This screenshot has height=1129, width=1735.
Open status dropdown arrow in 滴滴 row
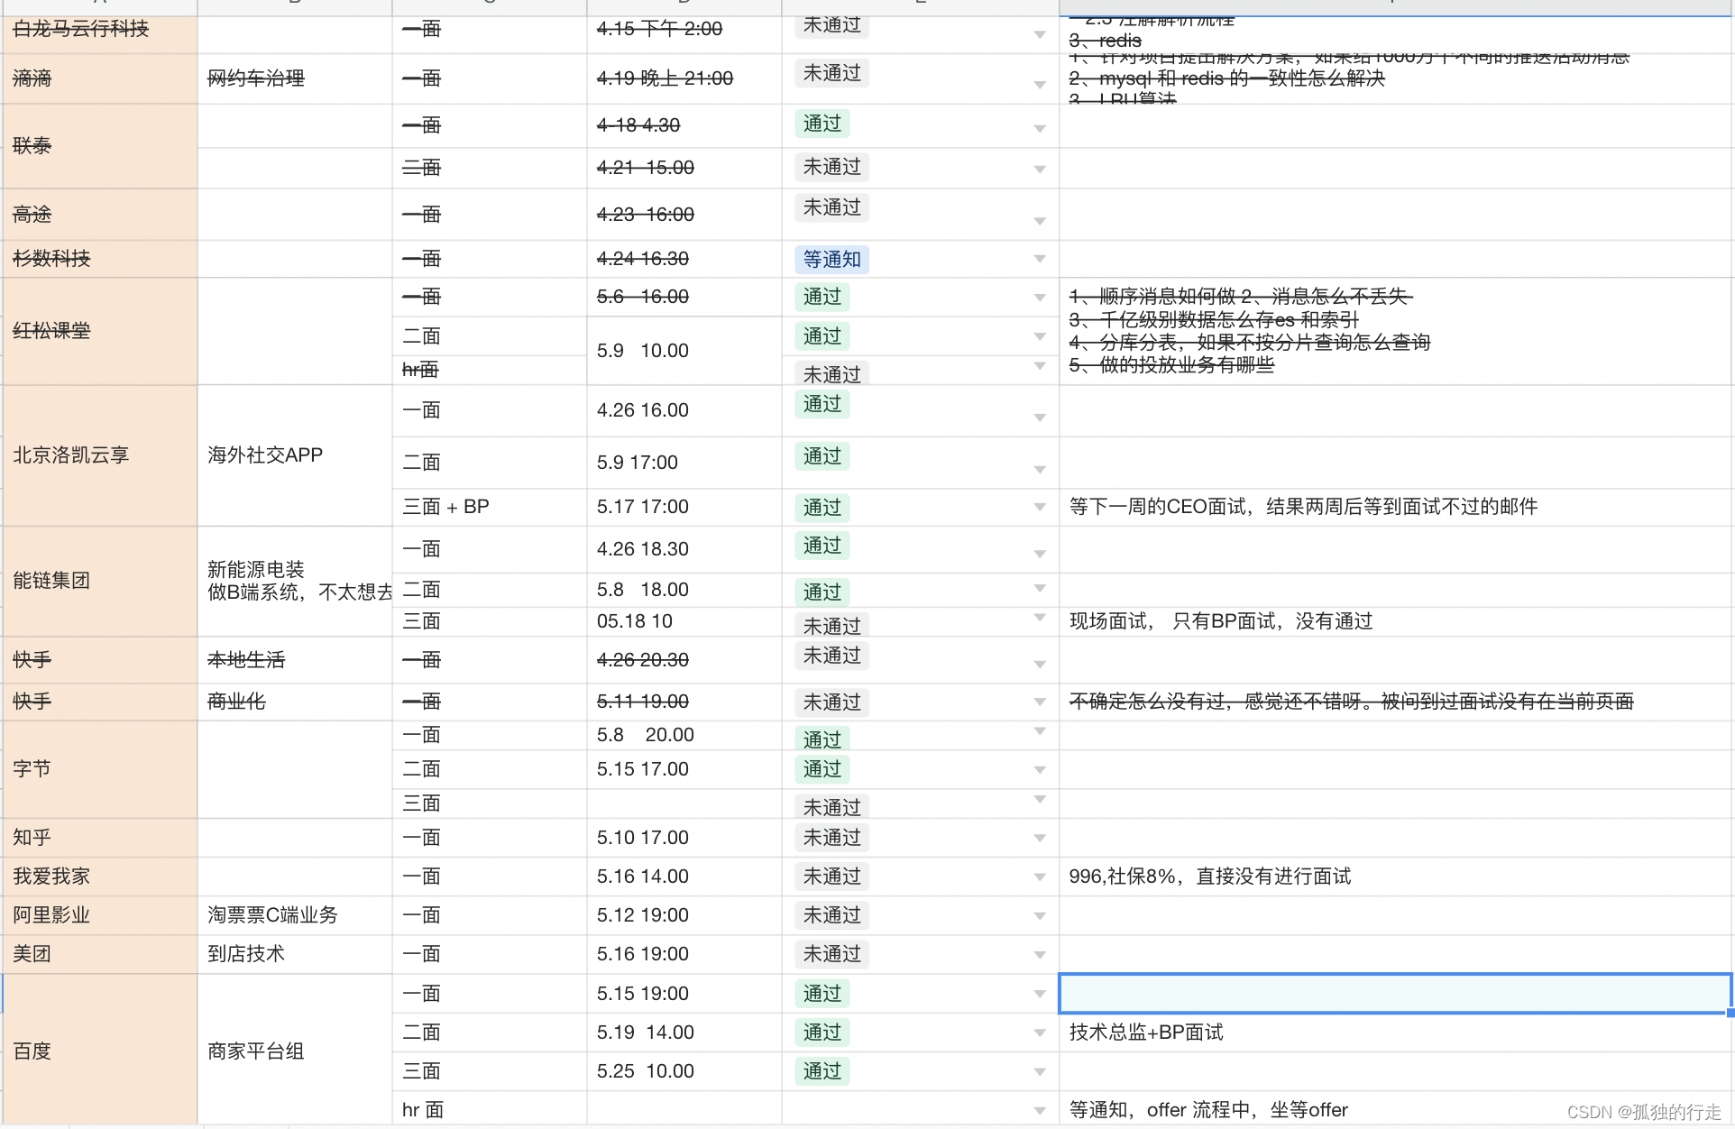click(1040, 85)
